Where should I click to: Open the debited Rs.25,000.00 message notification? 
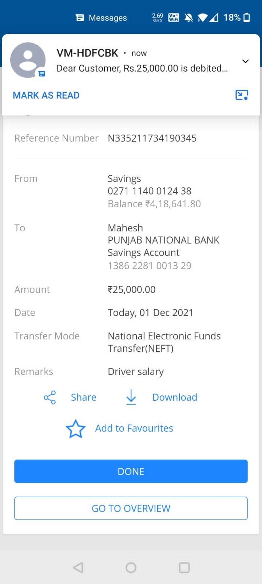click(x=142, y=68)
